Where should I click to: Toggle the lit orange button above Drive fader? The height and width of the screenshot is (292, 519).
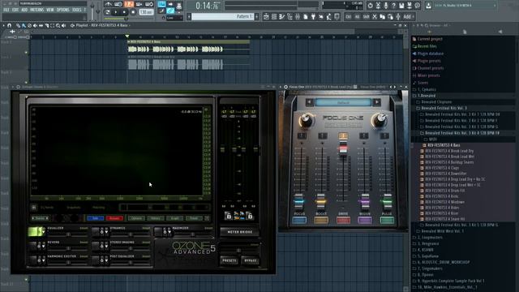[x=343, y=135]
